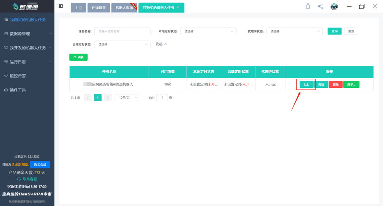Open the 机器人市场 tab
This screenshot has width=383, height=207.
(124, 7)
